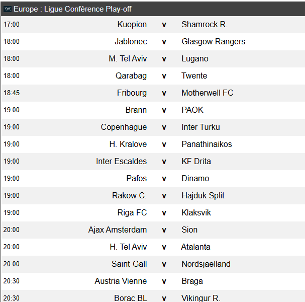Screen dimensions: 305x302
Task: Select Glasgow Rangers team
Action: [214, 42]
